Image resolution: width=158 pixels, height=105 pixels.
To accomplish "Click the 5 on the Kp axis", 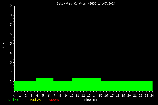I will pos(11,43).
